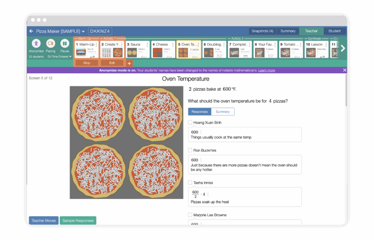Switch to the Student view tab
The width and height of the screenshot is (374, 240).
335,31
